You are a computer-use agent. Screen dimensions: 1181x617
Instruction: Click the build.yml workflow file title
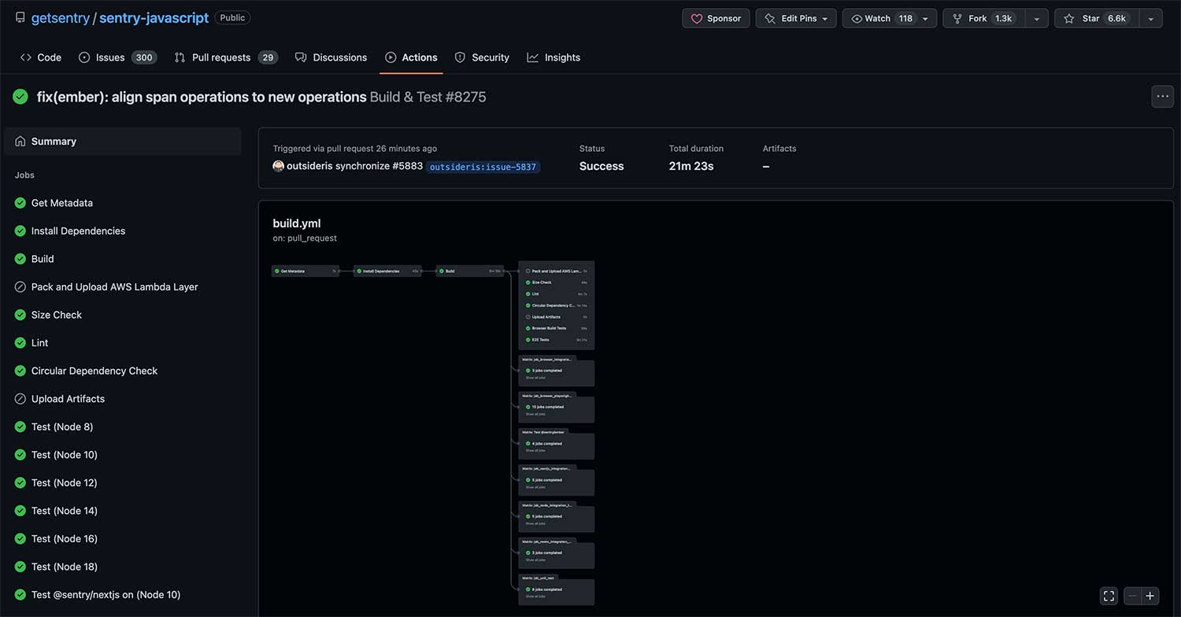(x=297, y=224)
